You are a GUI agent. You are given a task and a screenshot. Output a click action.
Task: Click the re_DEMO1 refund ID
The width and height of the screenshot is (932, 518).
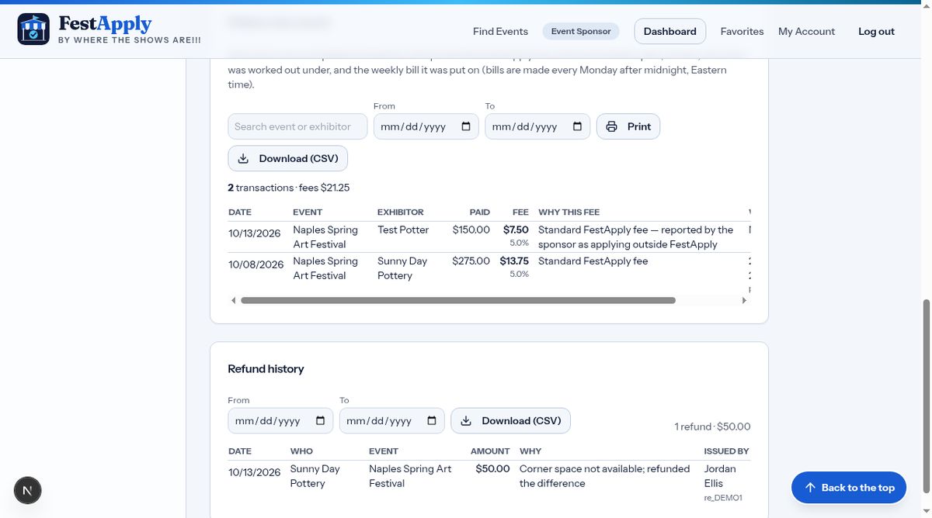(x=723, y=498)
